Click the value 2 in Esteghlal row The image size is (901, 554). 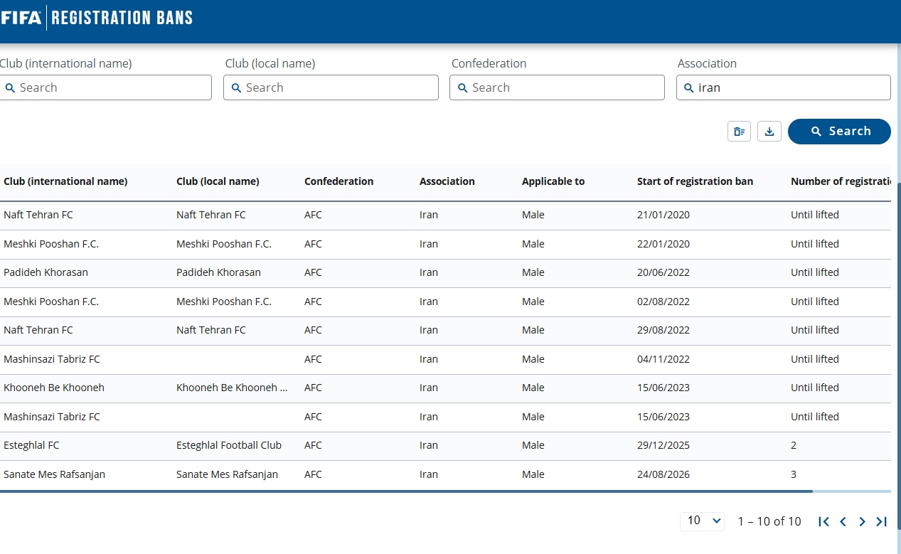point(794,445)
